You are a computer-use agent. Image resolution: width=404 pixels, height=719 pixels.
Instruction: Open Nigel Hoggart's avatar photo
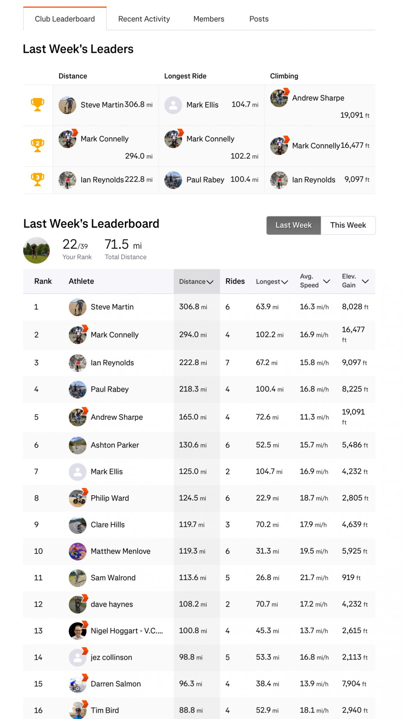[x=77, y=631]
